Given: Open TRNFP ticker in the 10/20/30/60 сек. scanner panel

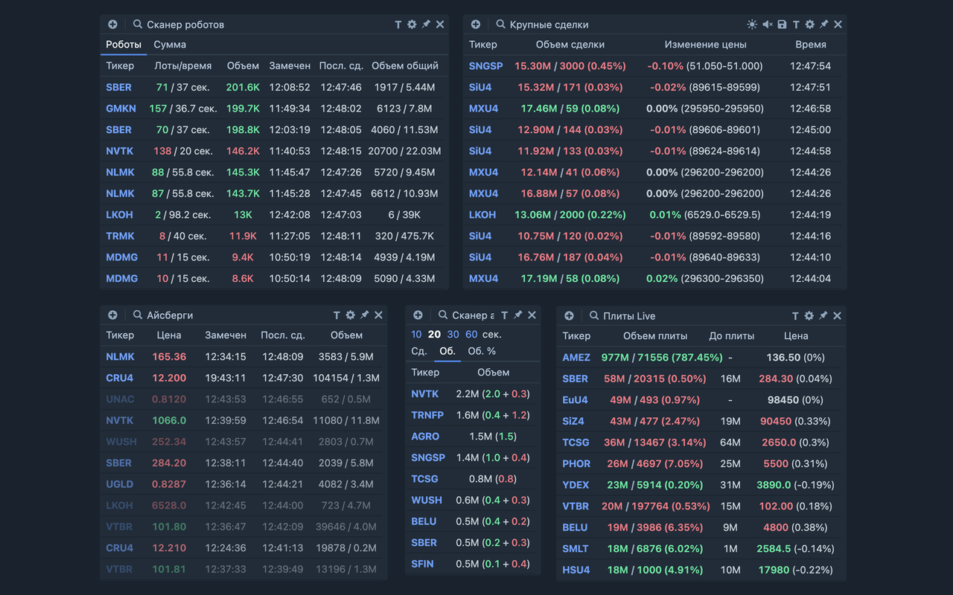Looking at the screenshot, I should point(427,415).
